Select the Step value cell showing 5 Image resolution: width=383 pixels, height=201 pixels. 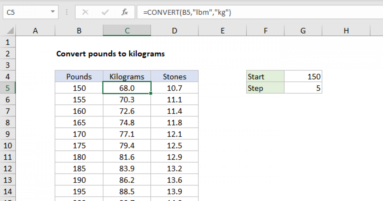coord(303,88)
